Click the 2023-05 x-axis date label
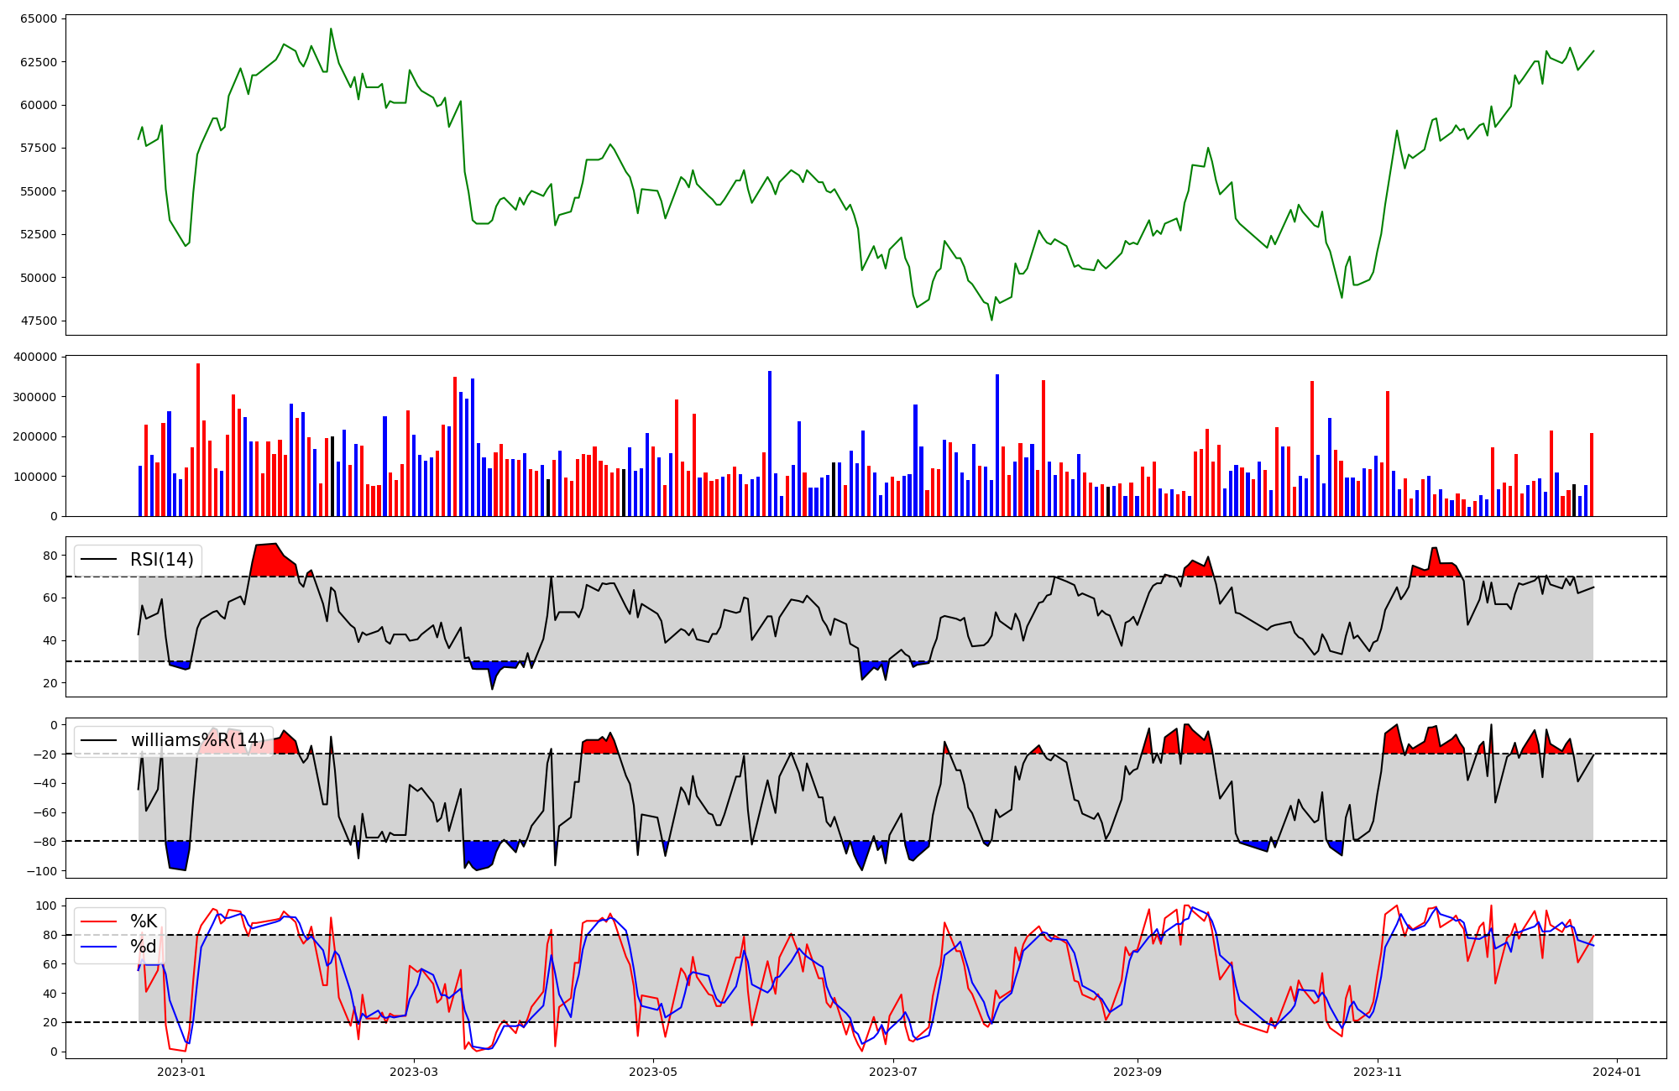Image resolution: width=1679 pixels, height=1091 pixels. tap(653, 1072)
